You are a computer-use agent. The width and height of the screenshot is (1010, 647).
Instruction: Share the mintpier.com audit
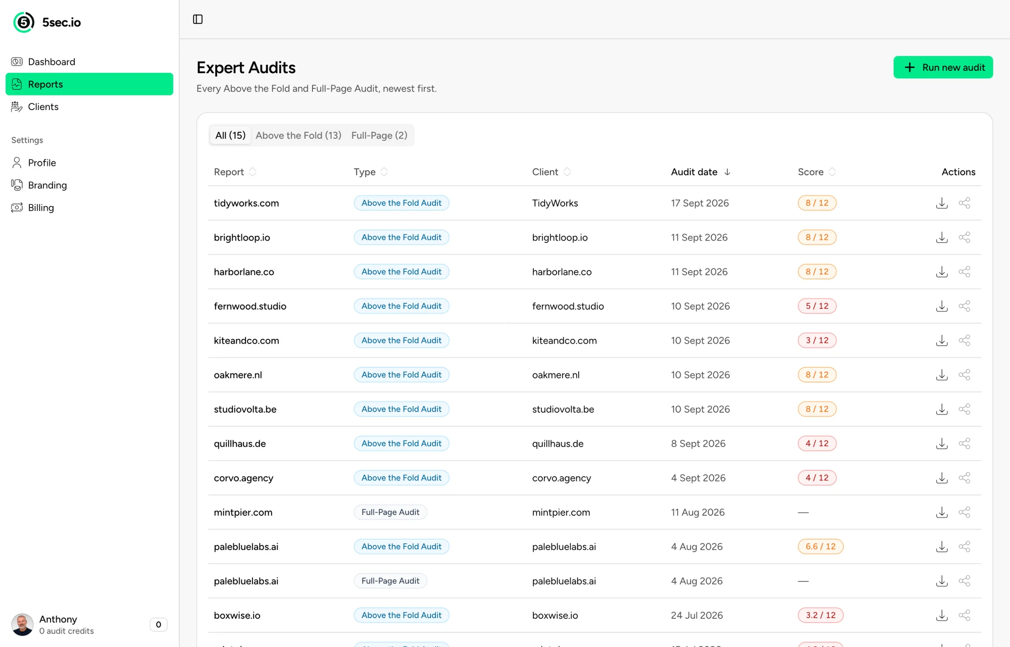point(965,512)
